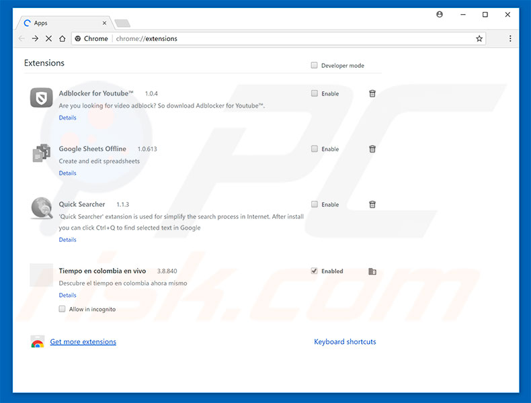Open a new tab

tap(122, 23)
